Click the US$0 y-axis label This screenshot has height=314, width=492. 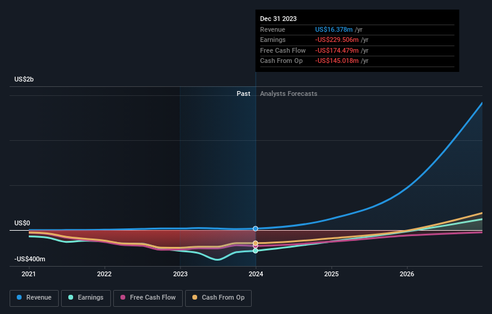pyautogui.click(x=22, y=223)
